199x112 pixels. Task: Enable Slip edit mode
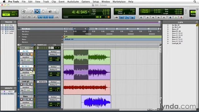(x=6, y=15)
